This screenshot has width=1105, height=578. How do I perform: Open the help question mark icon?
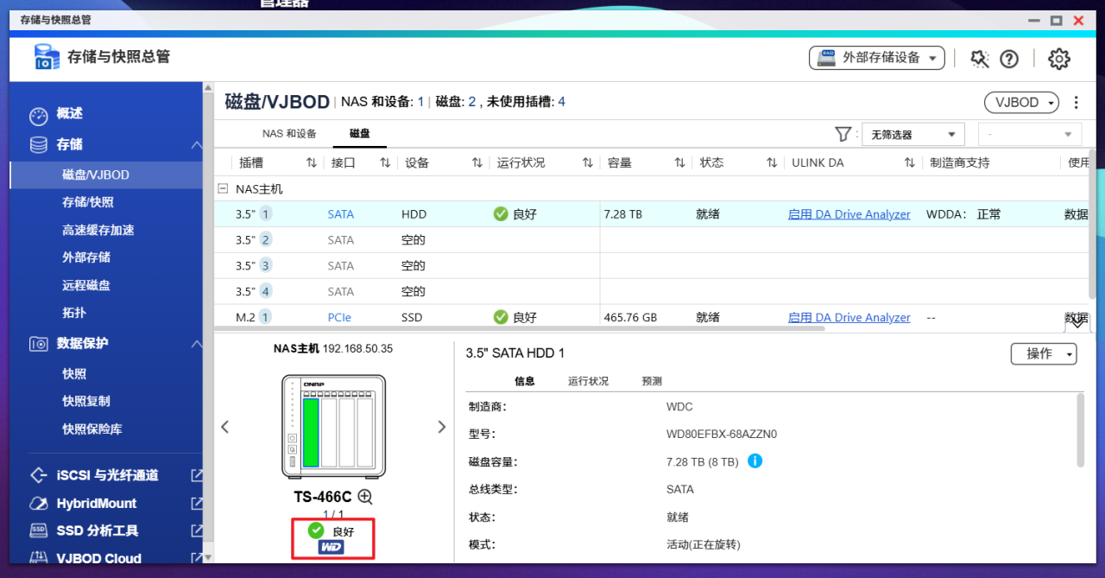(x=1009, y=58)
